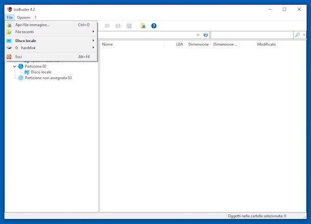Click the open image file toolbar icon
The height and width of the screenshot is (224, 311).
click(143, 26)
